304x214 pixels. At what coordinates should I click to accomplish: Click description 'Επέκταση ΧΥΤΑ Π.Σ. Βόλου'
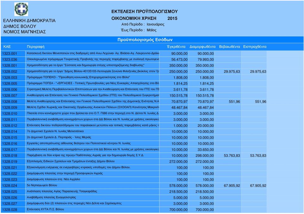tap(45, 209)
